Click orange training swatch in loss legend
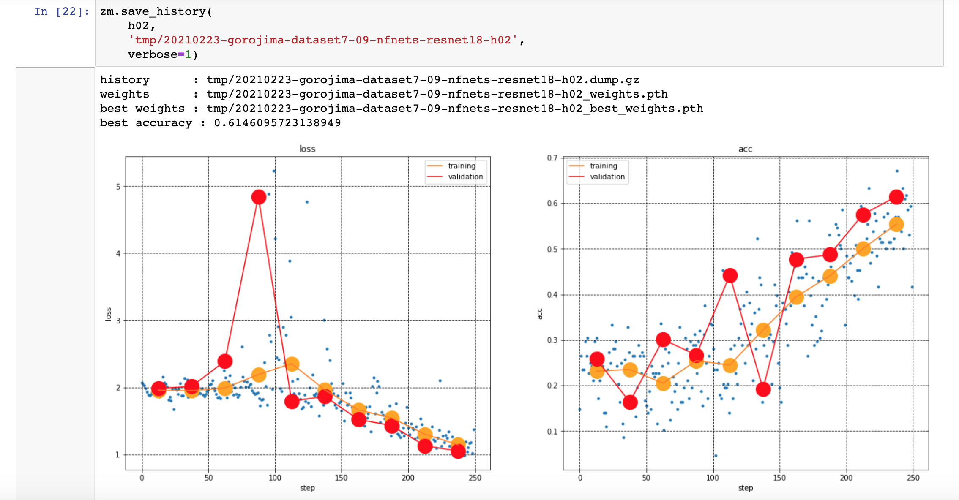Viewport: 959px width, 500px height. [435, 166]
